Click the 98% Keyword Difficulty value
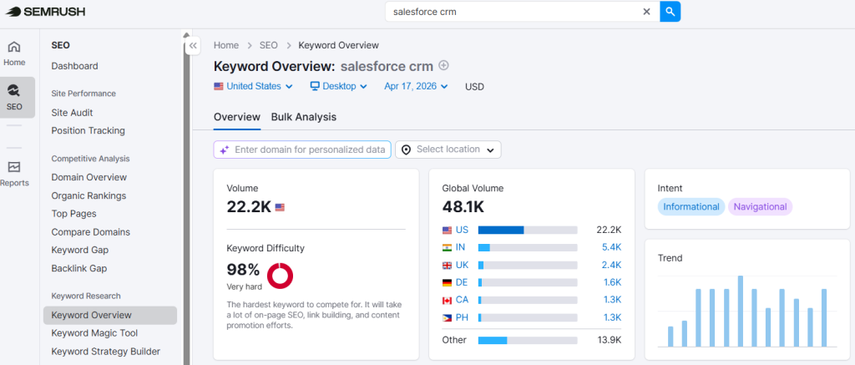The height and width of the screenshot is (365, 855). point(243,270)
